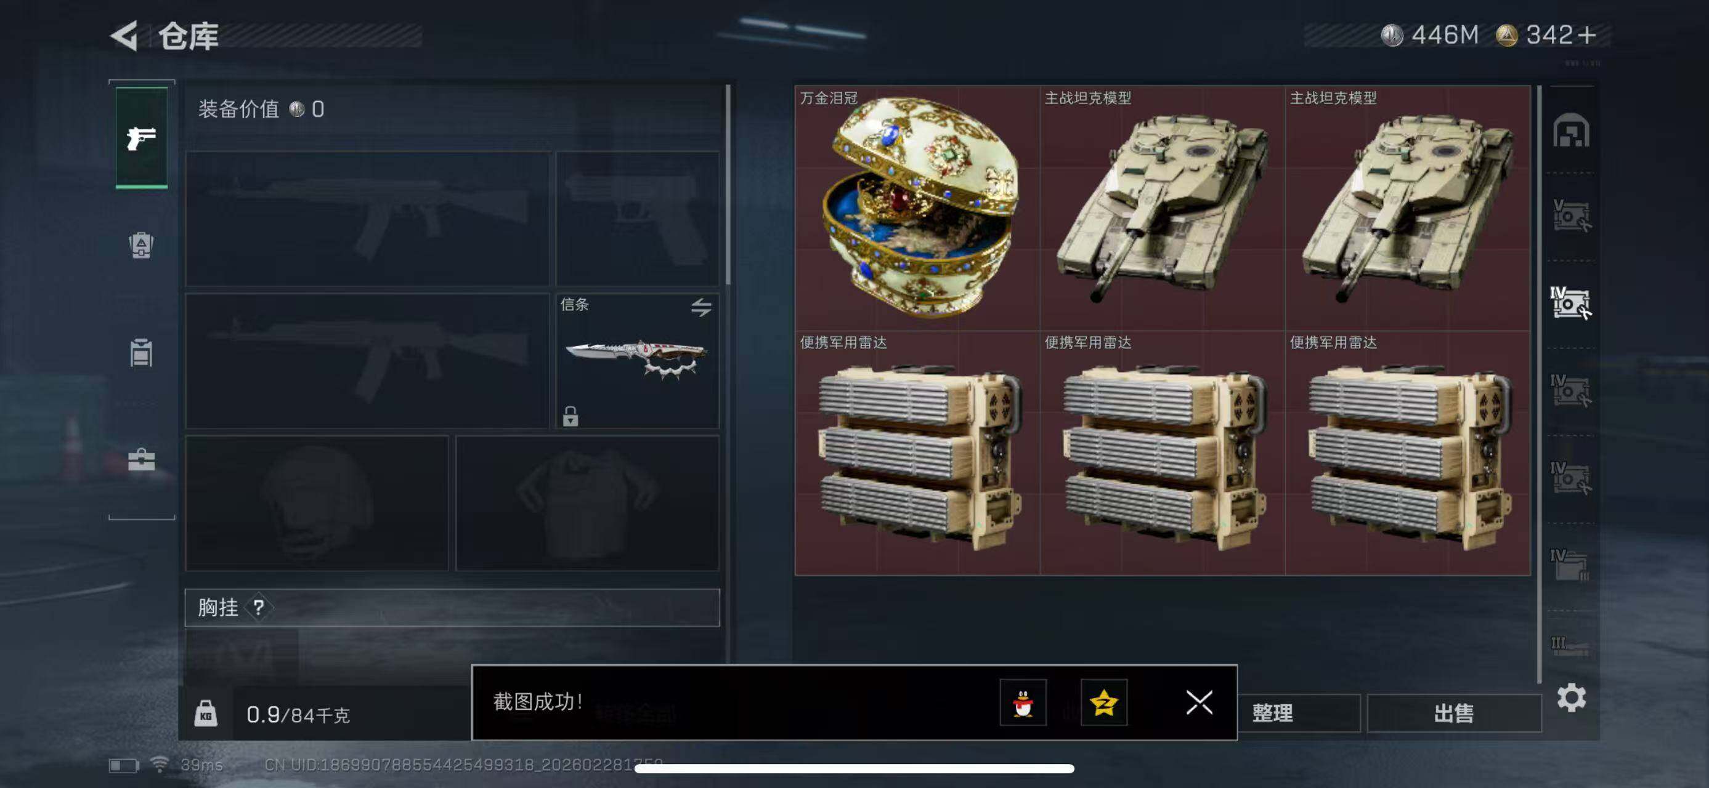This screenshot has width=1709, height=788.
Task: Select the first 主战坦克模型 tank item
Action: pyautogui.click(x=1163, y=208)
